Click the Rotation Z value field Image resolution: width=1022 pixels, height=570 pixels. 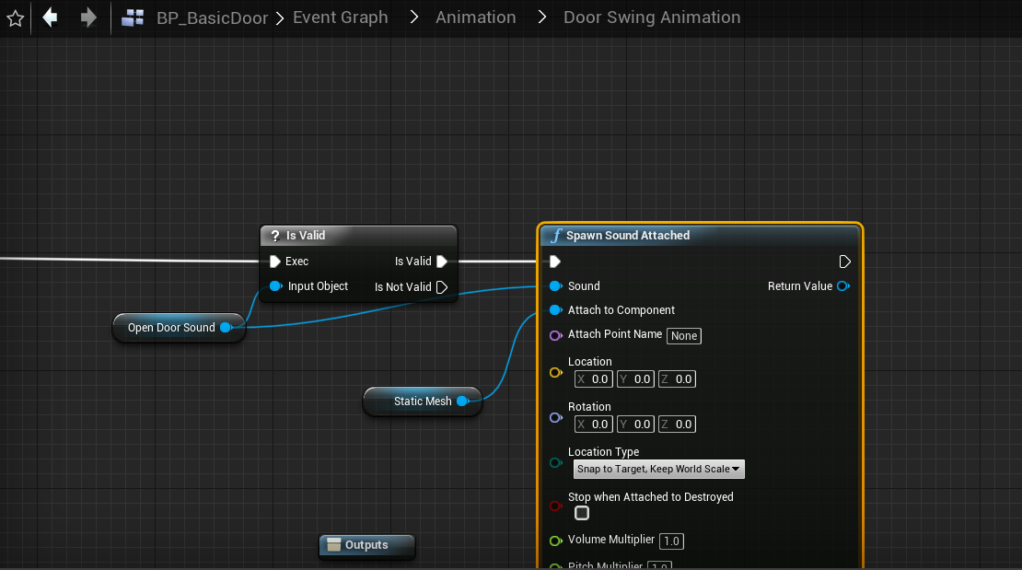point(683,425)
